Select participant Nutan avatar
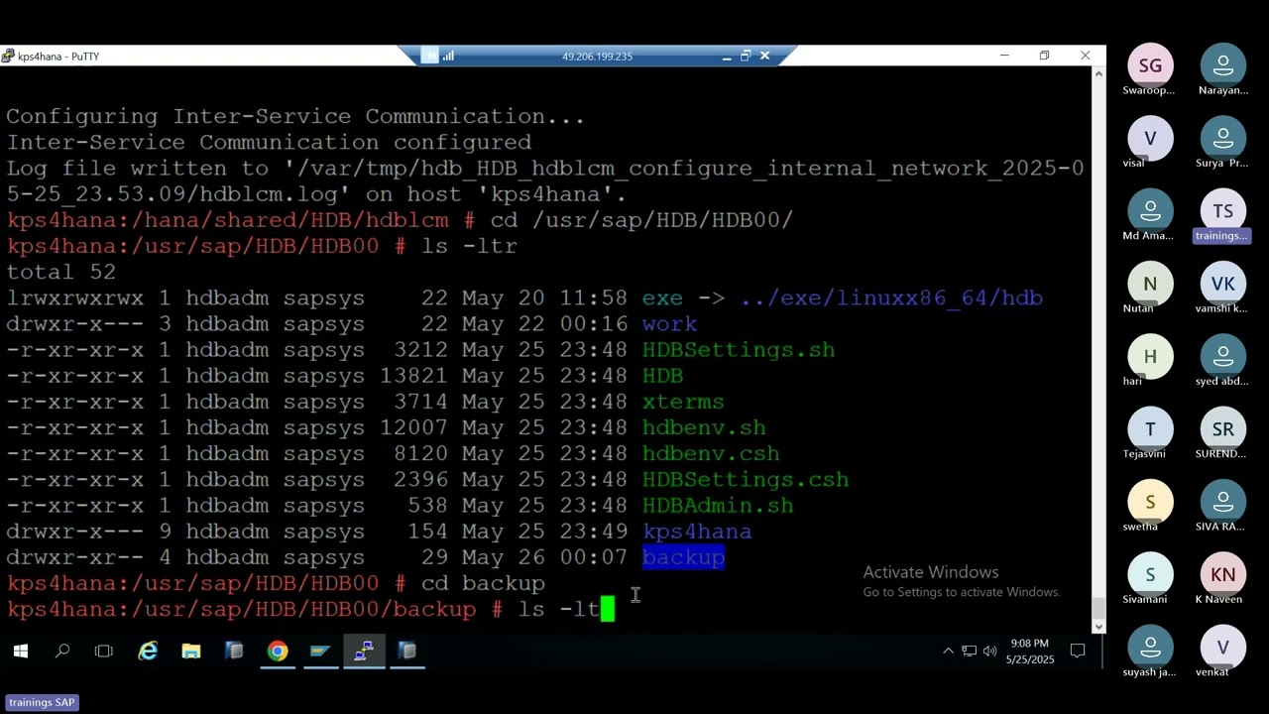Viewport: 1269px width, 714px height. pos(1150,284)
